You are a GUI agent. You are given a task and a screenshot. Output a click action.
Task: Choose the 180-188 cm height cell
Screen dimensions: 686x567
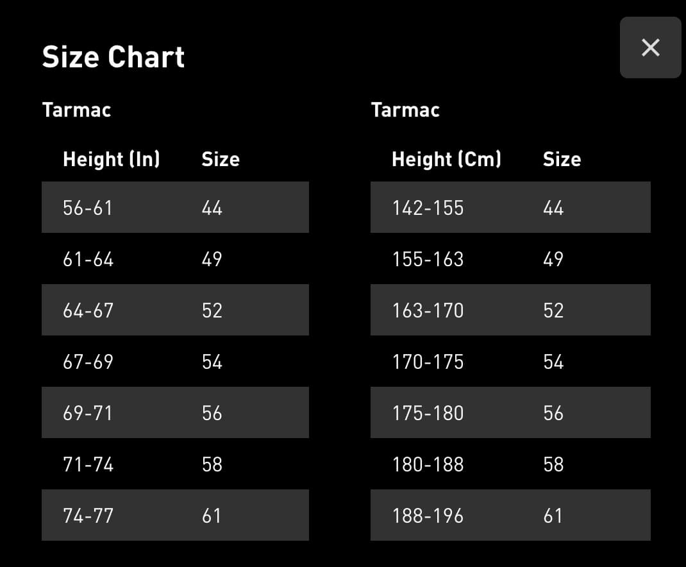428,464
